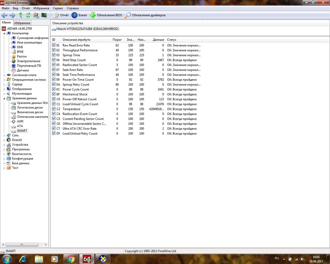
Task: Open the ATA tree item
Action: point(20,126)
